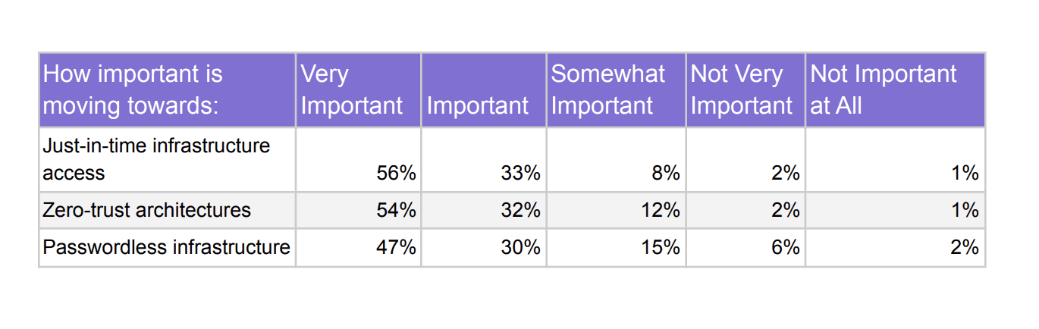Viewport: 1039px width, 329px height.
Task: Click the 30% cell
Action: [483, 247]
